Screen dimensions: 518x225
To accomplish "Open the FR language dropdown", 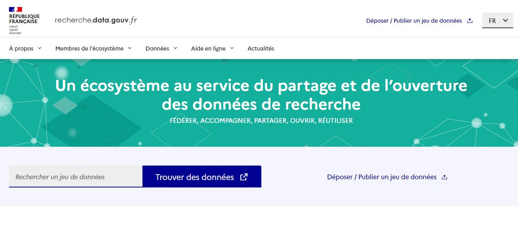I will 497,20.
